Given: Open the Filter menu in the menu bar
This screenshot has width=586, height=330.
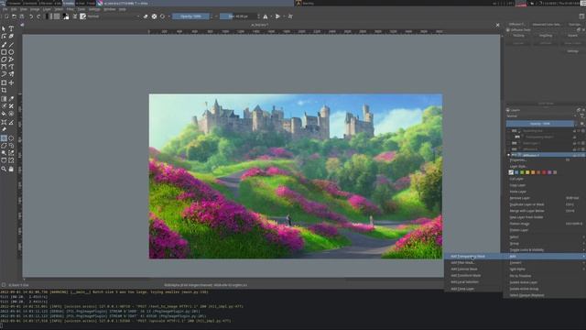Looking at the screenshot, I should pyautogui.click(x=70, y=9).
